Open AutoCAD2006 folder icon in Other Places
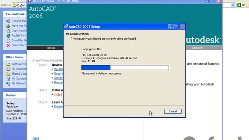The image size is (249, 140). (x=8, y=64)
